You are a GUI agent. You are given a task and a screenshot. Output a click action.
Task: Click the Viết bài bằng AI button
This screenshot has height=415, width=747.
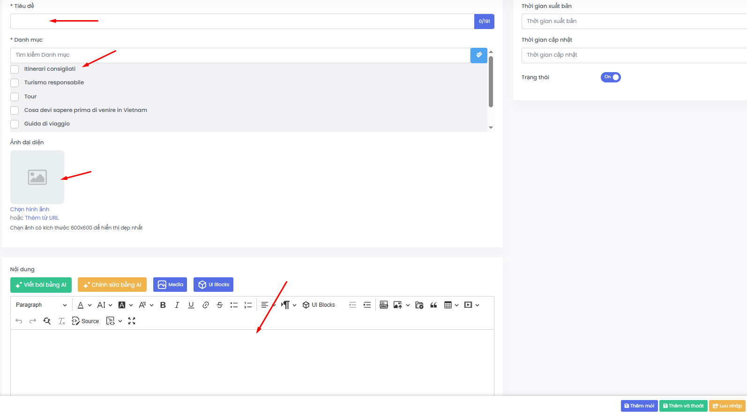coord(41,285)
